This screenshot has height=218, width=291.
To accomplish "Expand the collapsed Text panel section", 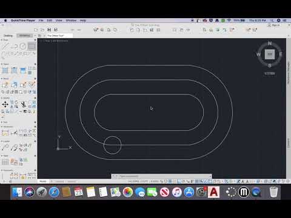I will tap(2, 122).
